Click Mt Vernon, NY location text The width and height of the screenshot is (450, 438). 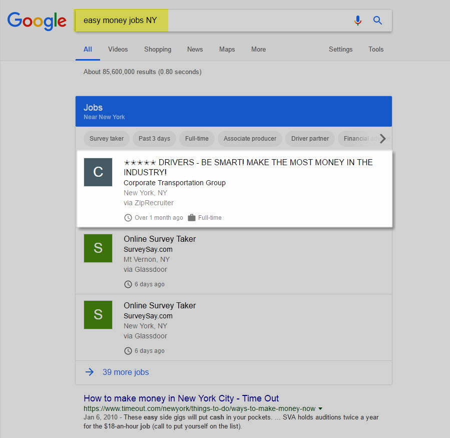pos(147,259)
